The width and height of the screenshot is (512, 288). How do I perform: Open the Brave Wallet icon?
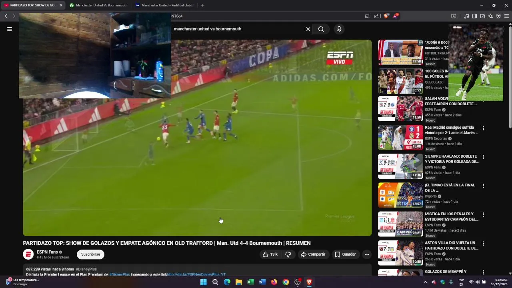click(482, 16)
